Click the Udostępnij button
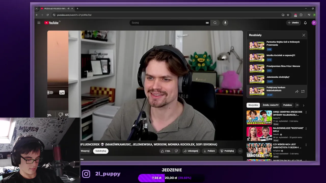326x183 pixels. click(191, 151)
